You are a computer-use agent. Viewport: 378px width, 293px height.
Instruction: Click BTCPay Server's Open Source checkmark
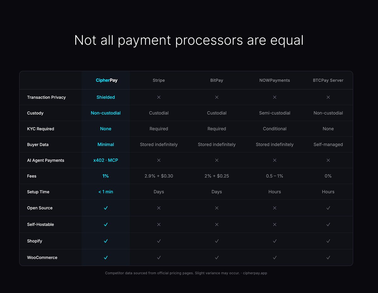(x=328, y=208)
